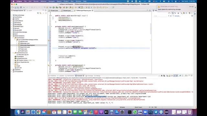The height and width of the screenshot is (116, 207).
Task: Click the Smart Insert status bar entry
Action: (138, 107)
